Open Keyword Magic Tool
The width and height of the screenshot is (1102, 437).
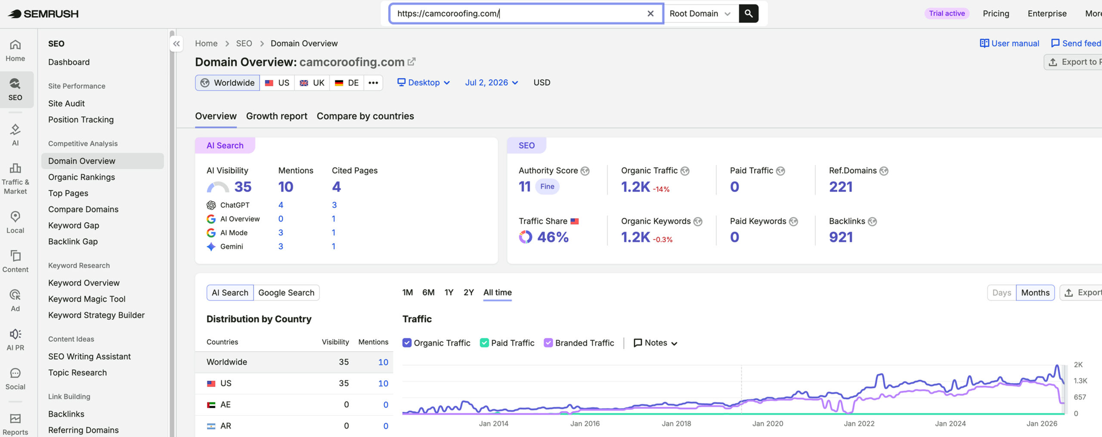pyautogui.click(x=87, y=299)
